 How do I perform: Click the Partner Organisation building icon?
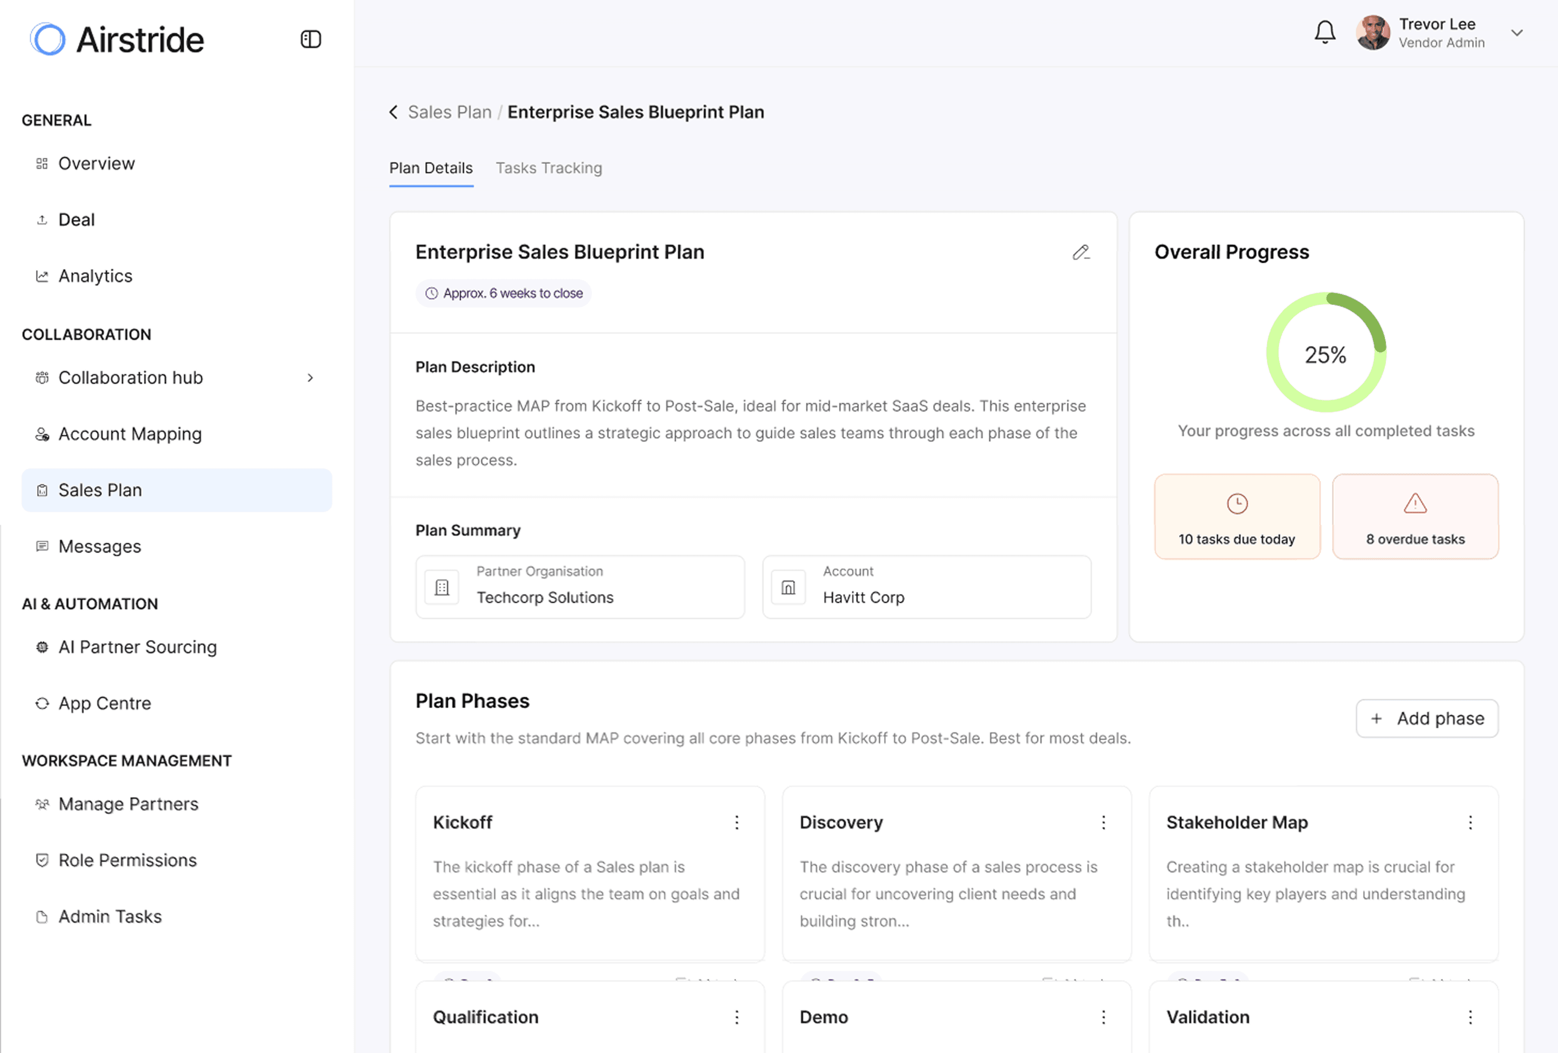pos(442,588)
